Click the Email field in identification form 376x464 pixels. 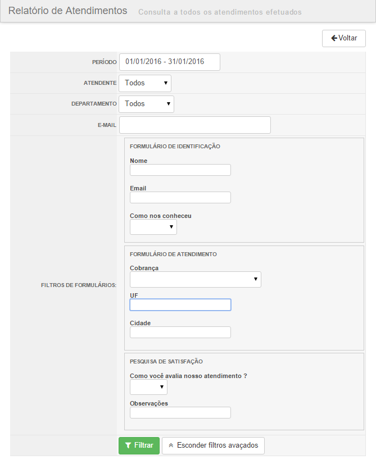point(180,197)
